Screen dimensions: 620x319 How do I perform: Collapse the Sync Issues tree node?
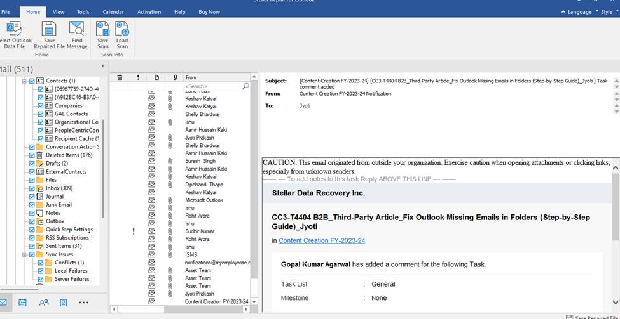click(24, 254)
